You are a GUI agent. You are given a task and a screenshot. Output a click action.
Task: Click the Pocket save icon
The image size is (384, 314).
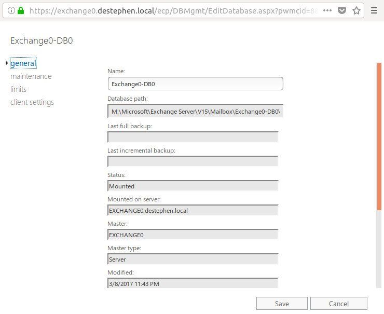click(x=342, y=10)
